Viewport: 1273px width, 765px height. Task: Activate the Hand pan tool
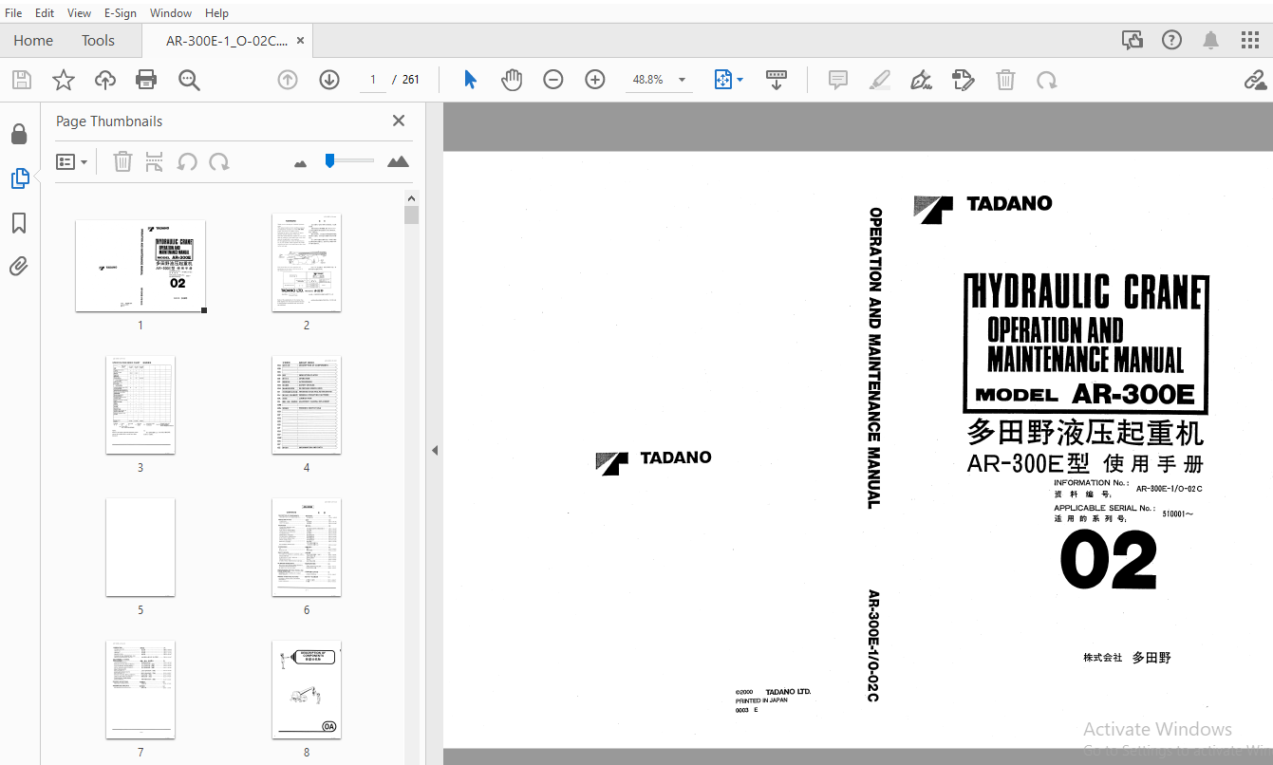click(512, 80)
